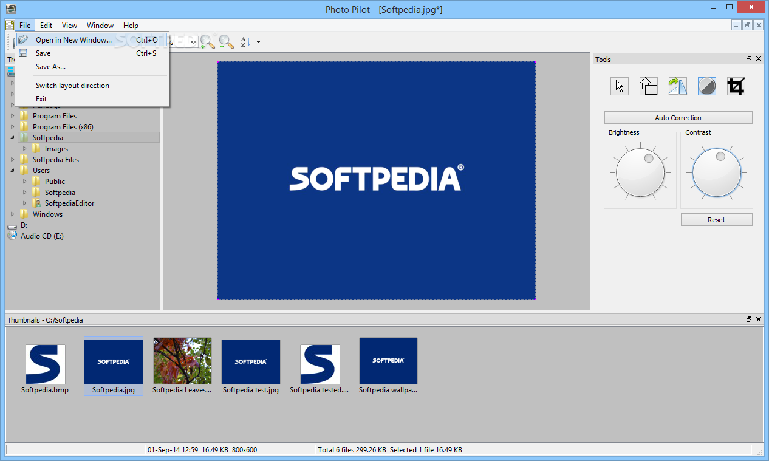Click the Softpedia image in the canvas
This screenshot has height=461, width=769.
coord(377,180)
